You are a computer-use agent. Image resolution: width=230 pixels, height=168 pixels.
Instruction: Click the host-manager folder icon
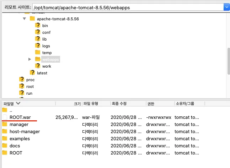coord(5,131)
